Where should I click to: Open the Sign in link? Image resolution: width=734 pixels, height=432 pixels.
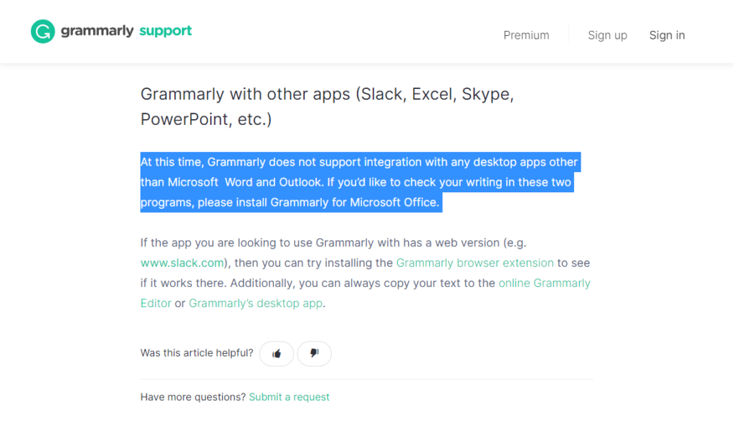click(x=667, y=35)
